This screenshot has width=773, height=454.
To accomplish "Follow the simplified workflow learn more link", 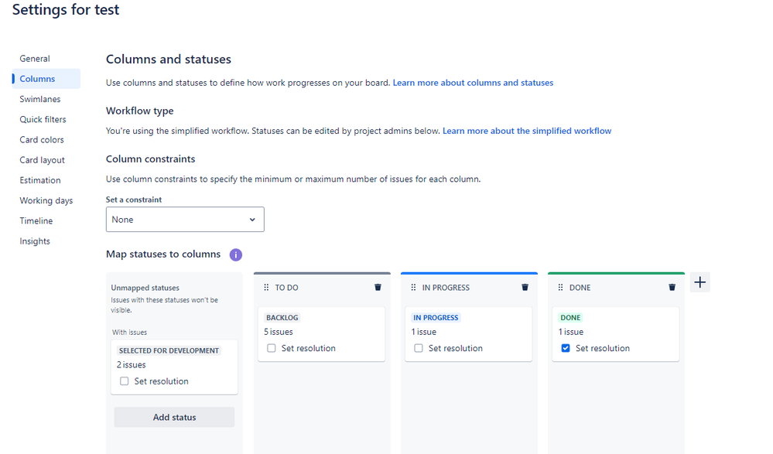I will (526, 131).
